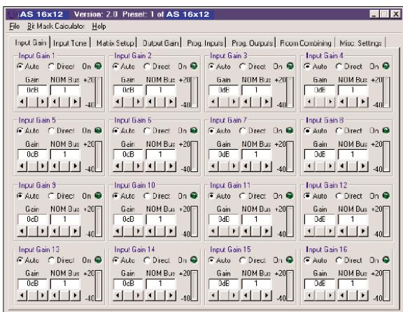Open the Room Combining tab

click(306, 43)
